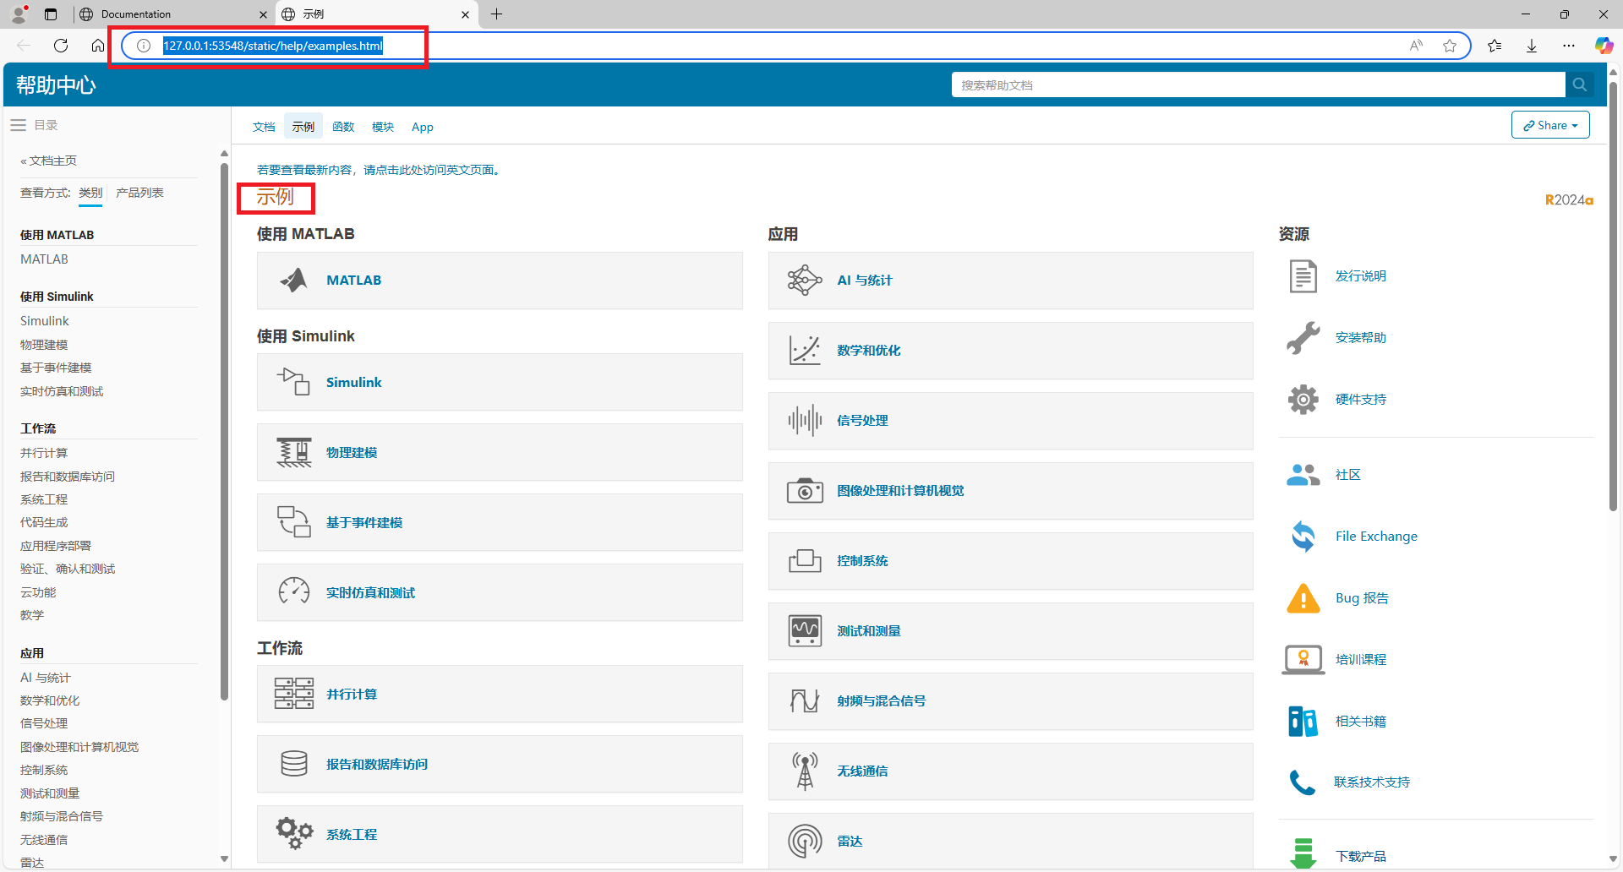Click the 社区 people icon

[1303, 475]
